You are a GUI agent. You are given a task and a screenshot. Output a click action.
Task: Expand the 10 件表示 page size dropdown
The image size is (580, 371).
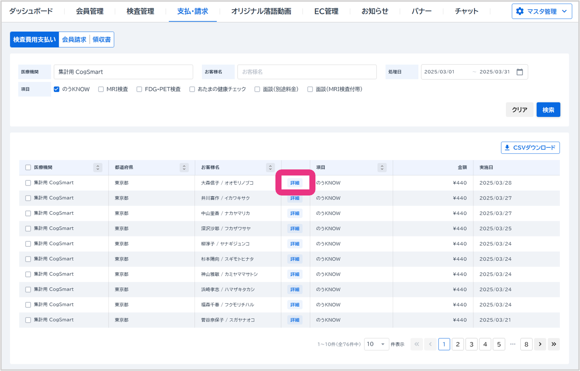click(376, 344)
